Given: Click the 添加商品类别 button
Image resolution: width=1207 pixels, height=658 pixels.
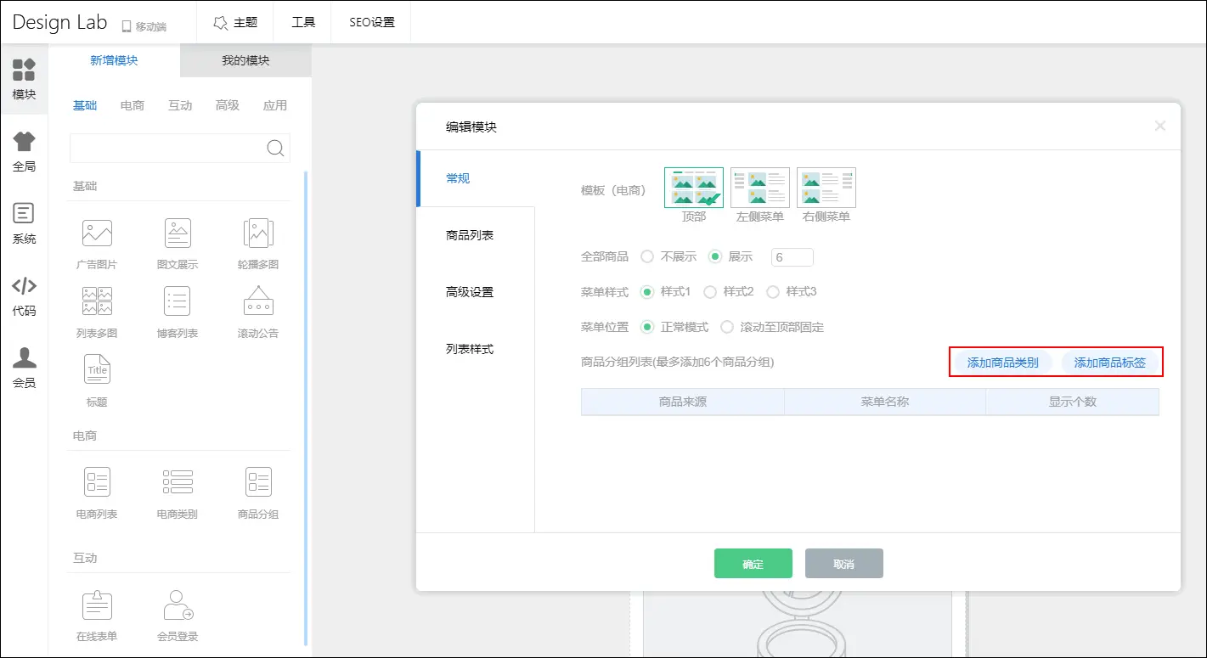Looking at the screenshot, I should pos(1002,363).
